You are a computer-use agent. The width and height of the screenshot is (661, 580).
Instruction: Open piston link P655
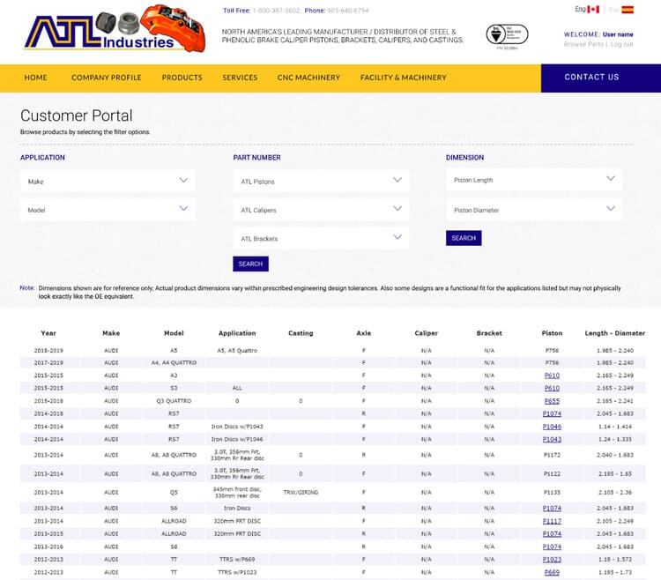[552, 401]
